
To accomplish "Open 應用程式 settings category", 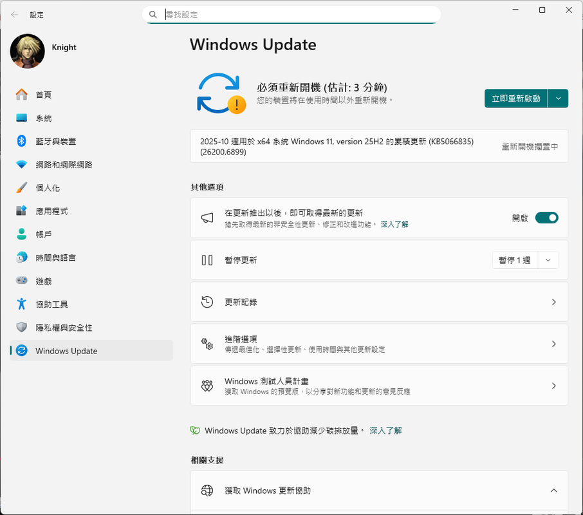I will (91, 211).
